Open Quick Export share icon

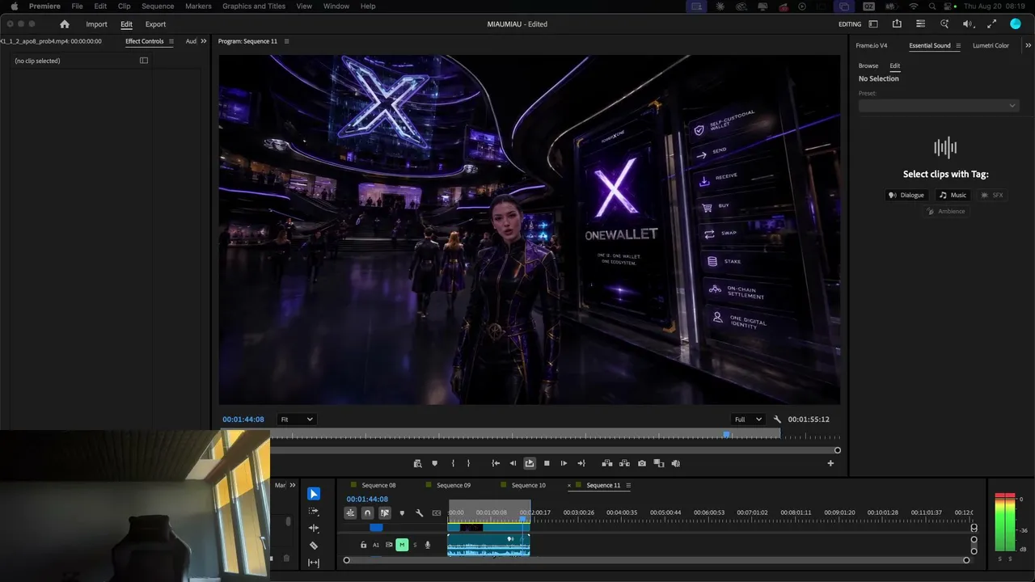[897, 24]
